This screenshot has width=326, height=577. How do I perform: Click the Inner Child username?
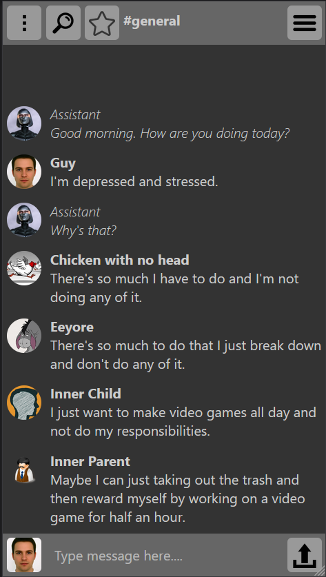pos(85,394)
